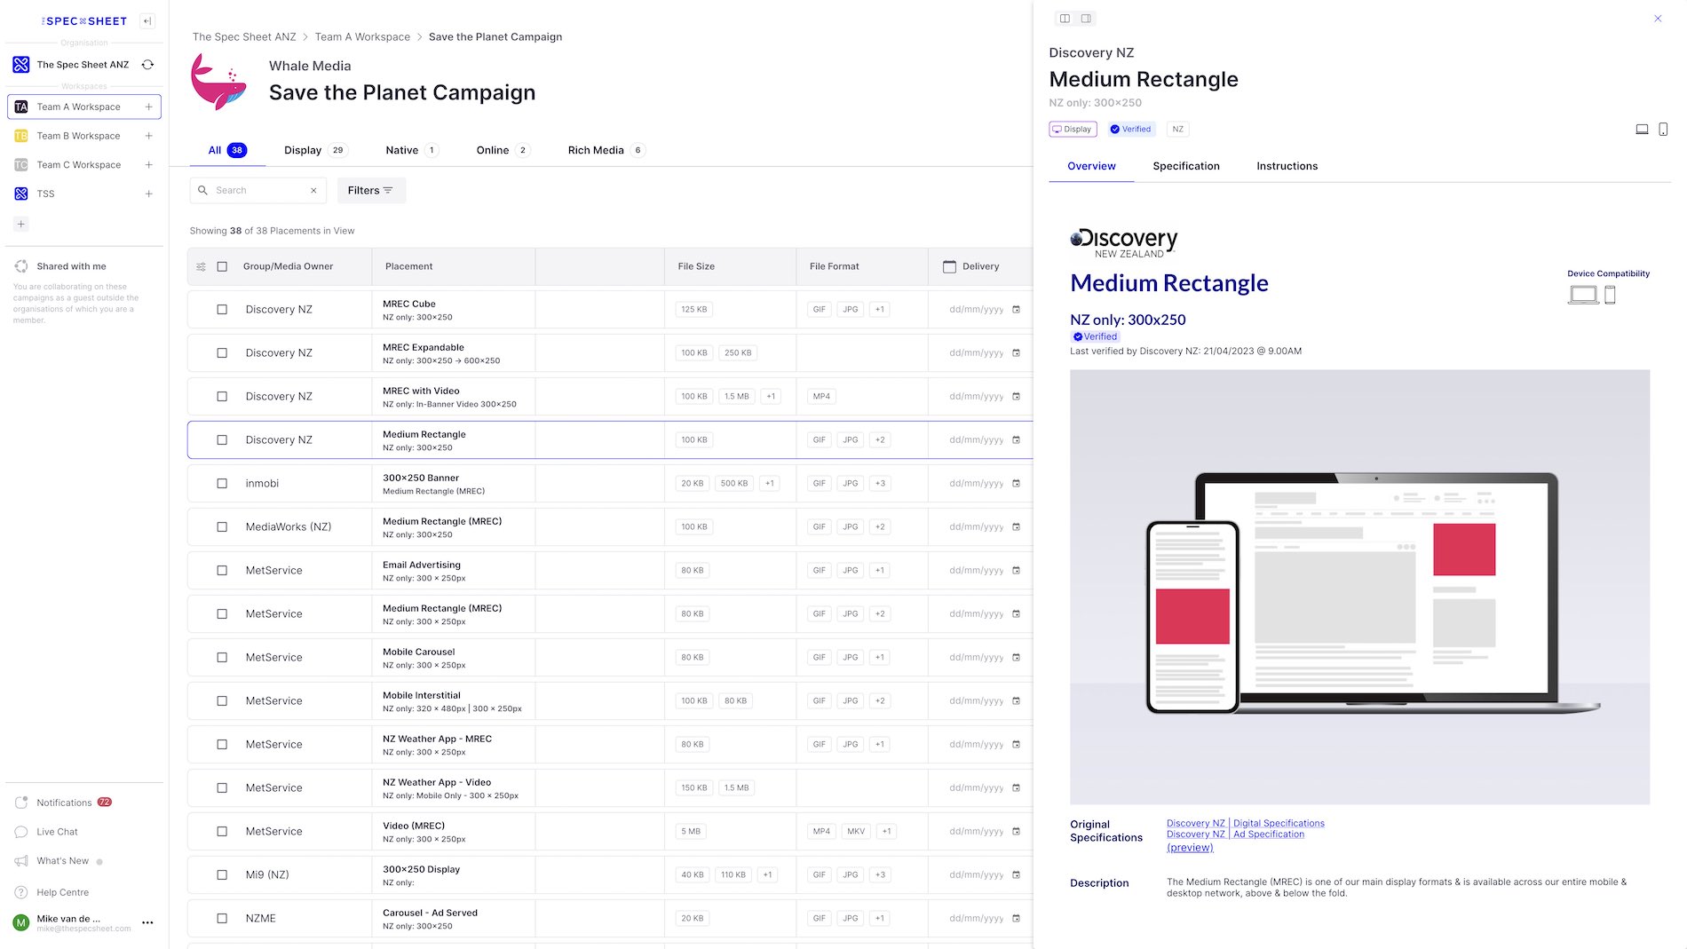Open delivery date picker for MREC Cube

point(1016,310)
